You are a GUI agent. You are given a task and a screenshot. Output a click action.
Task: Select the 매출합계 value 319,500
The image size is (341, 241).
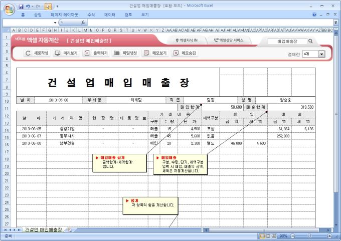point(291,107)
